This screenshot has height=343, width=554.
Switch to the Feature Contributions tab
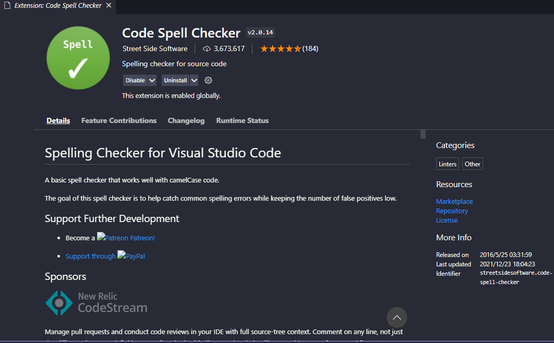(x=119, y=120)
